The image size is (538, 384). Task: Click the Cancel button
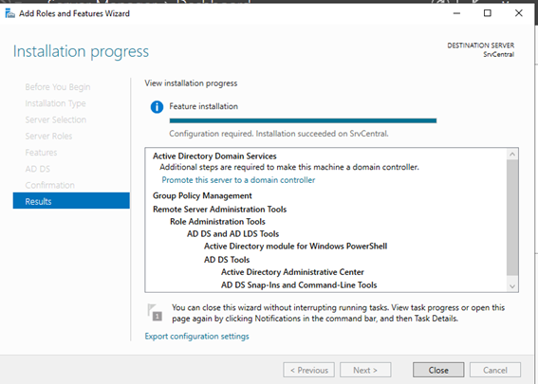(495, 370)
